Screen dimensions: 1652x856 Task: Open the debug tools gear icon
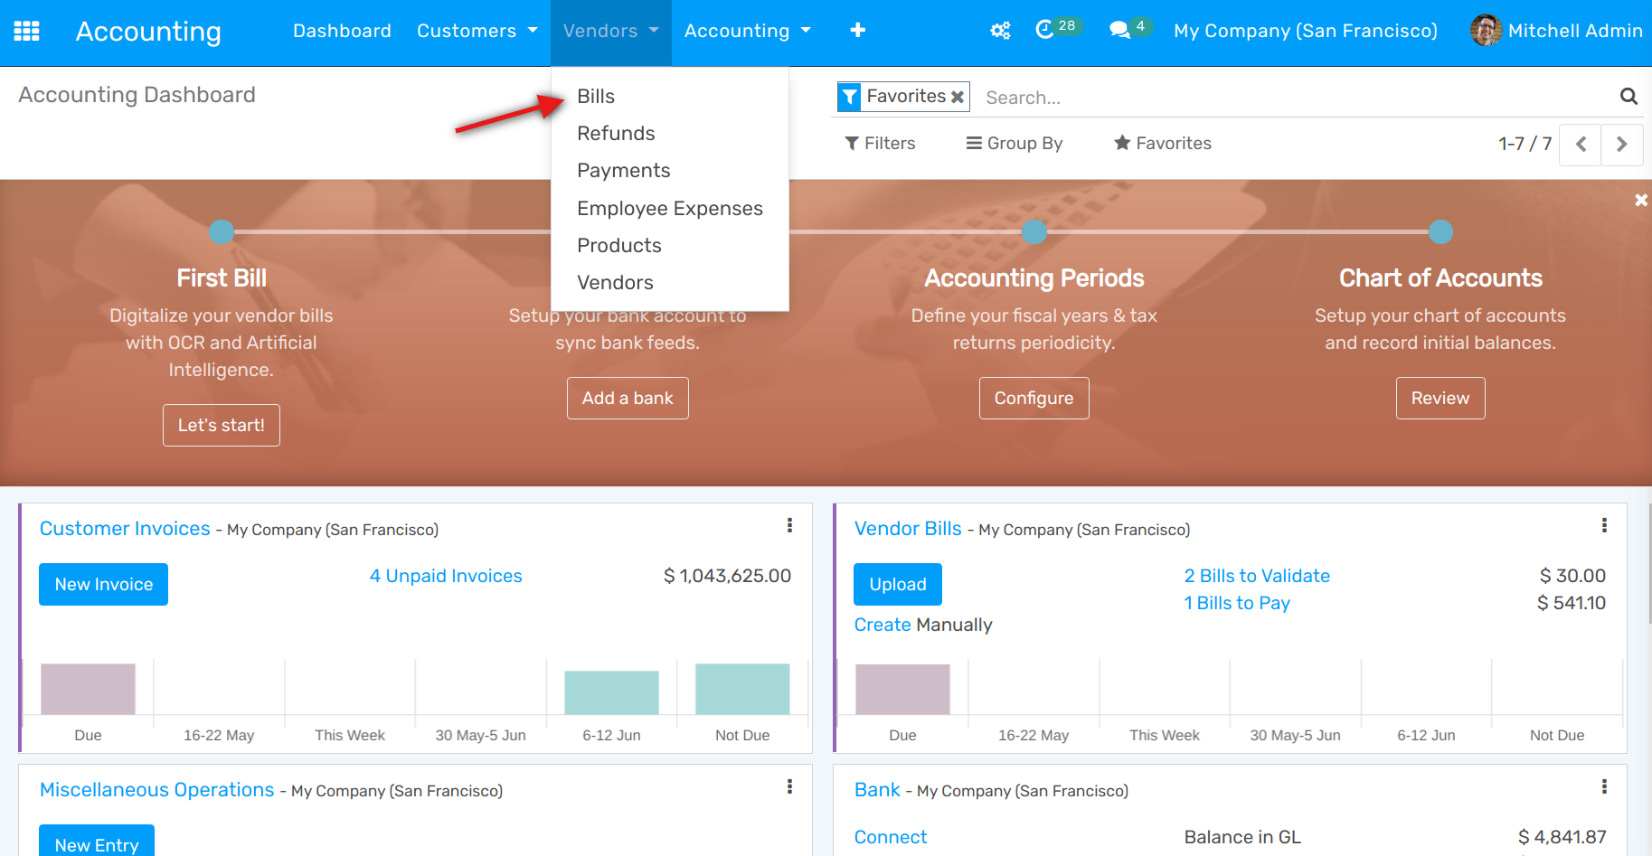click(1000, 31)
